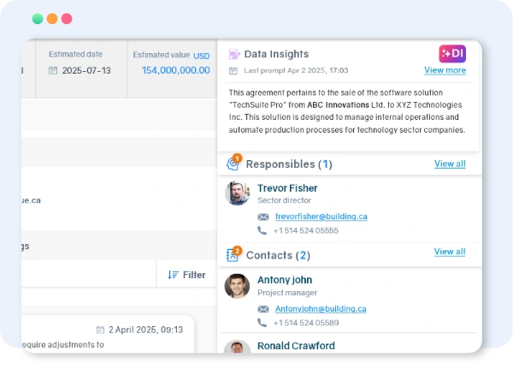Click Trevor Fisher's profile photo
The height and width of the screenshot is (369, 513).
pyautogui.click(x=237, y=193)
